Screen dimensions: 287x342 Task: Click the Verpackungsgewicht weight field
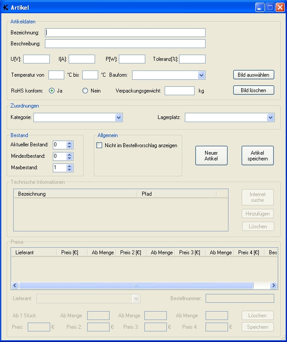(179, 91)
